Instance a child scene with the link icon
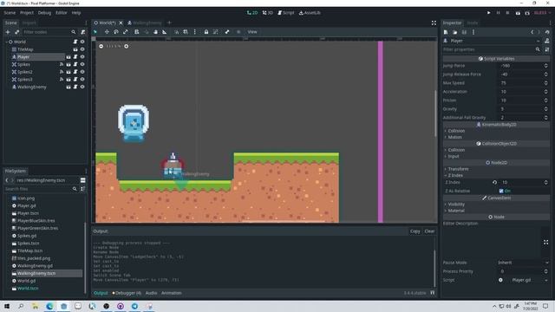 coord(16,32)
